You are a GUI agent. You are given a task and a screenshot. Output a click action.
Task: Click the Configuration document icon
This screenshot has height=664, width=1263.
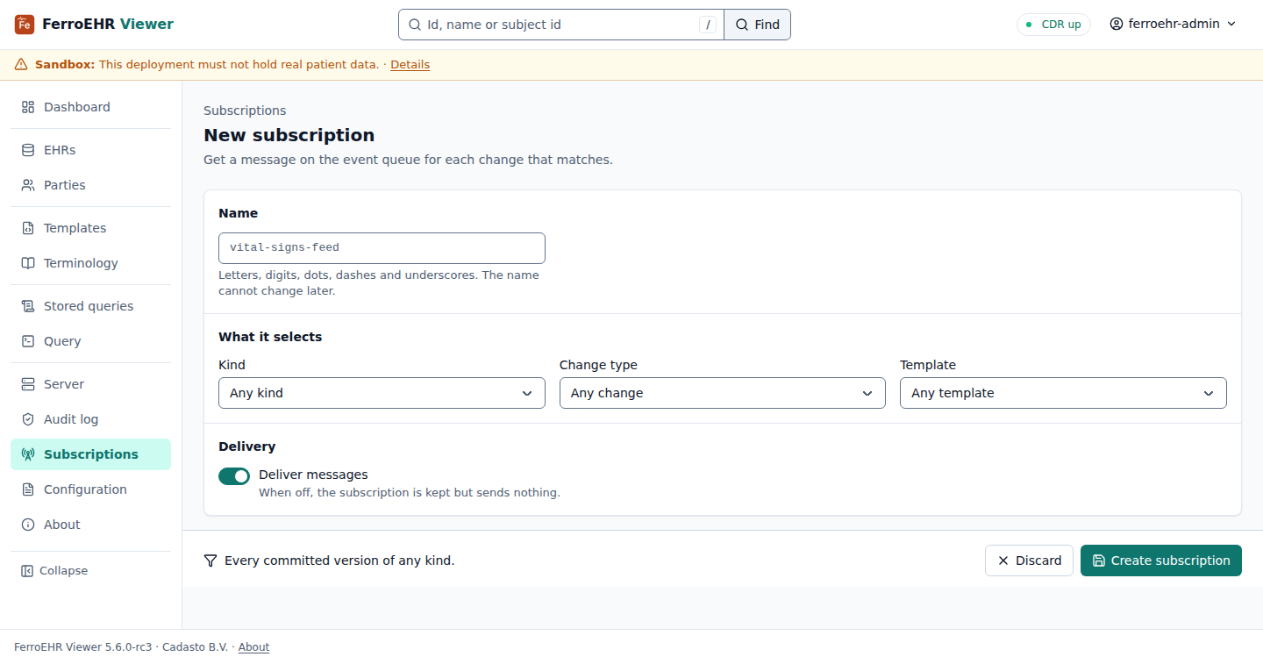[28, 489]
